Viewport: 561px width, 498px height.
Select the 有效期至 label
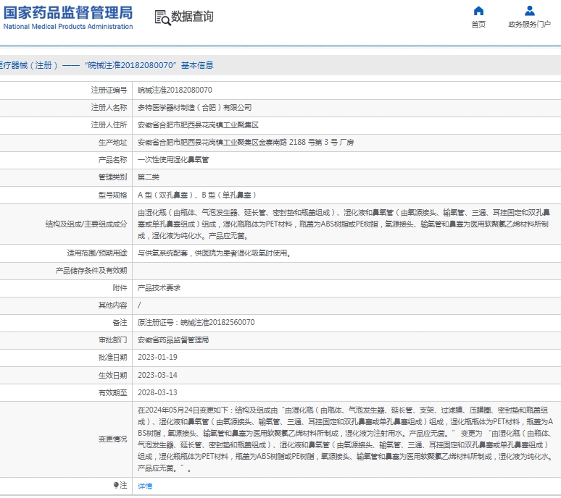coord(112,392)
